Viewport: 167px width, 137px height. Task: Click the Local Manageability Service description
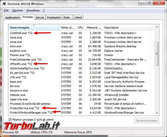click(121, 77)
